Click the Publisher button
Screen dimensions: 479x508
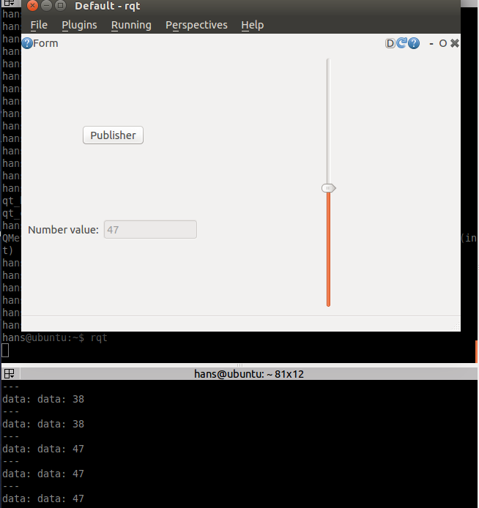click(113, 135)
